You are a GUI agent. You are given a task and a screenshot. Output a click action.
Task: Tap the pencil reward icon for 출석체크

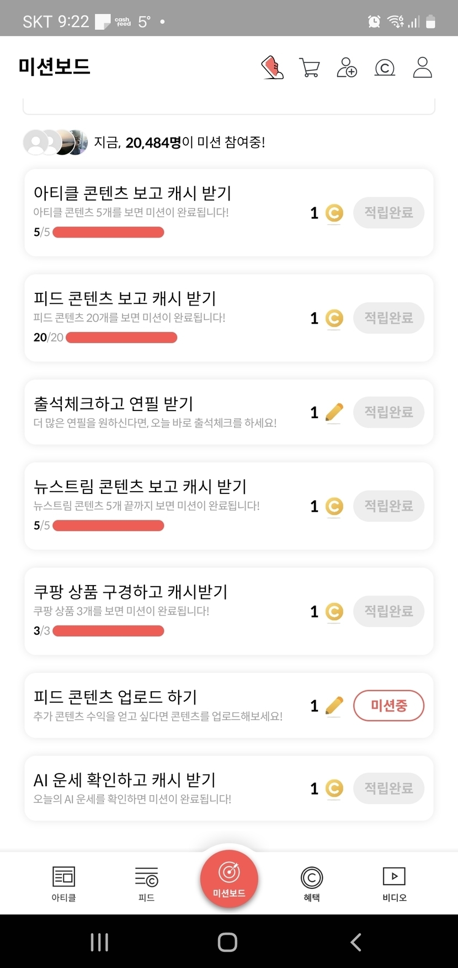334,412
